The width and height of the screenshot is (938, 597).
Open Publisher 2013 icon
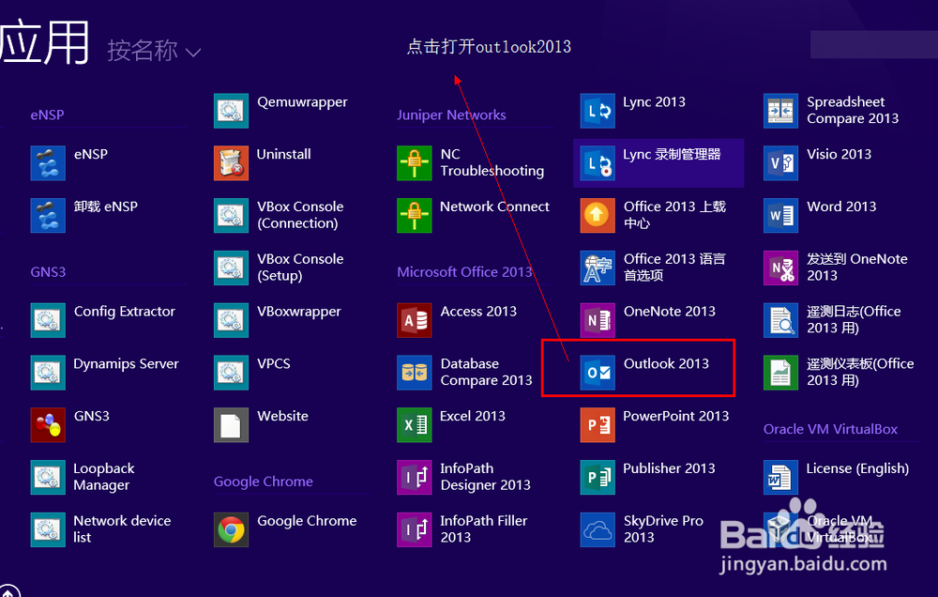pos(598,477)
